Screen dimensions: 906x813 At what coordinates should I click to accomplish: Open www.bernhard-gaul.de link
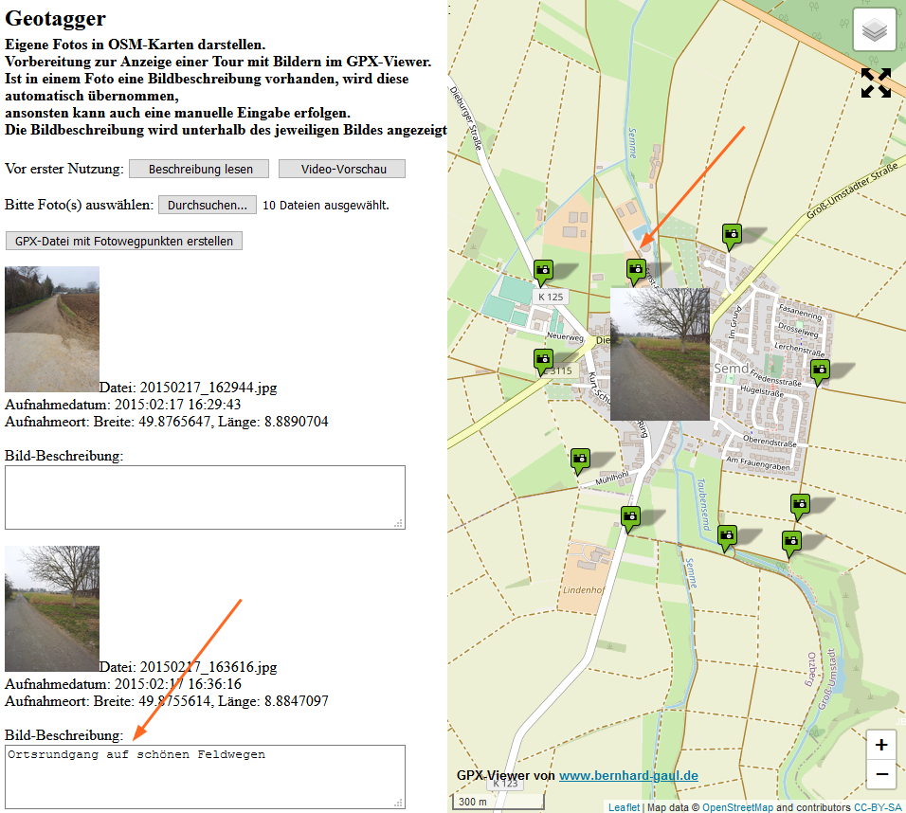[x=628, y=775]
